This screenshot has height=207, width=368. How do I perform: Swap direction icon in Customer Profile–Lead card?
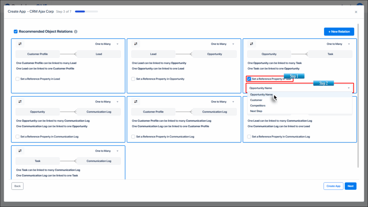[x=20, y=44]
